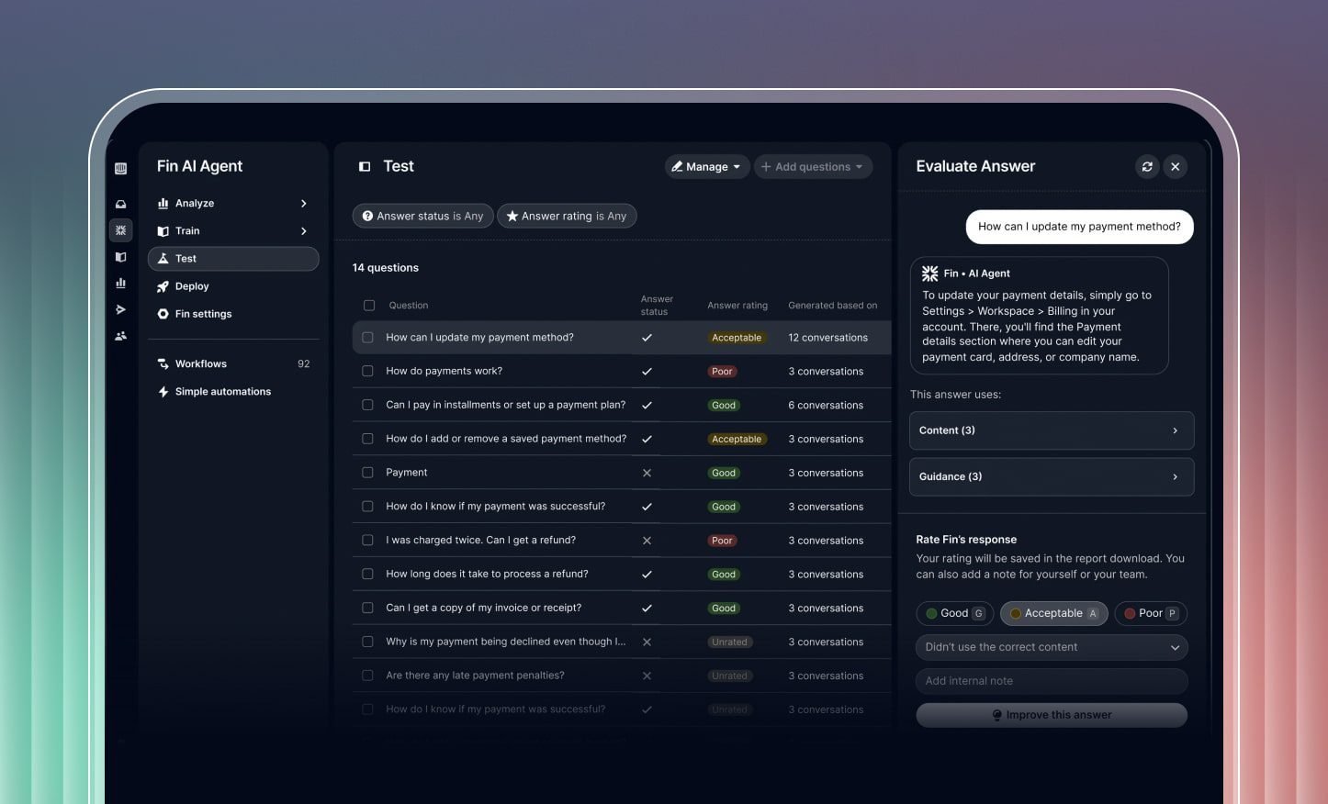This screenshot has width=1328, height=804.
Task: Select the Outbound paper-plane sidebar icon
Action: pyautogui.click(x=120, y=309)
